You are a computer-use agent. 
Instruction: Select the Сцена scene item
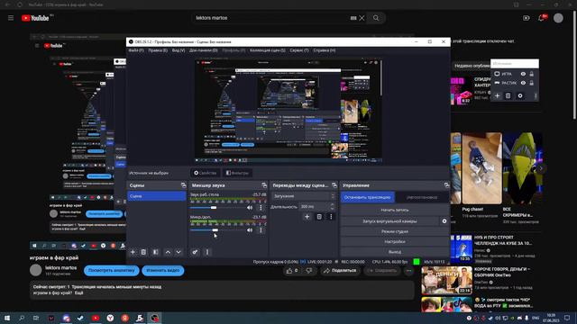tap(157, 196)
